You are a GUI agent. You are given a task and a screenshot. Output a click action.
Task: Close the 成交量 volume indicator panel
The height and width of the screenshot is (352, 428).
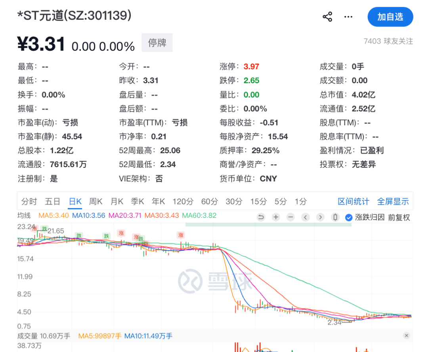[407, 335]
